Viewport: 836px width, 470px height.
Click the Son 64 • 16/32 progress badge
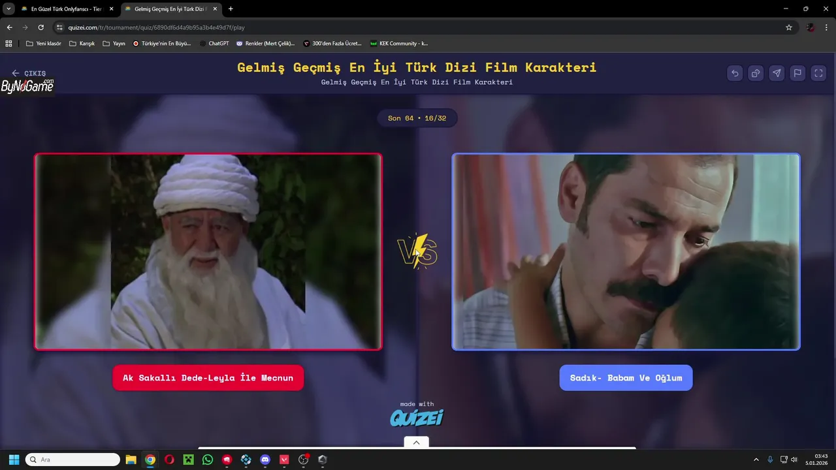click(x=417, y=118)
